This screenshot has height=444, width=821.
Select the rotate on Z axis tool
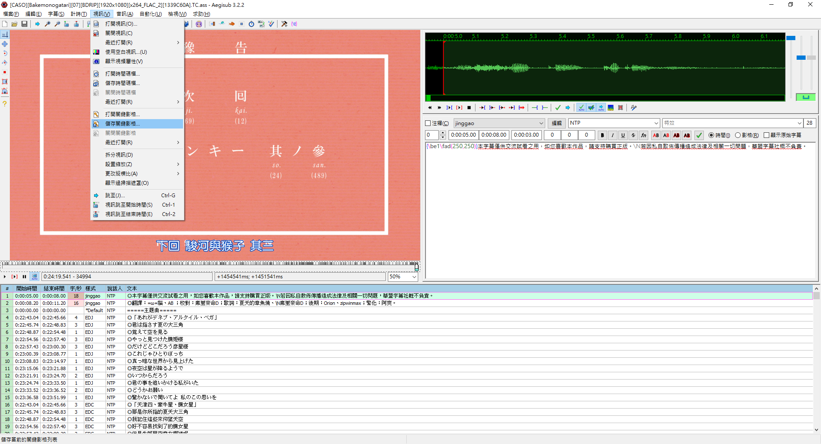coord(5,53)
